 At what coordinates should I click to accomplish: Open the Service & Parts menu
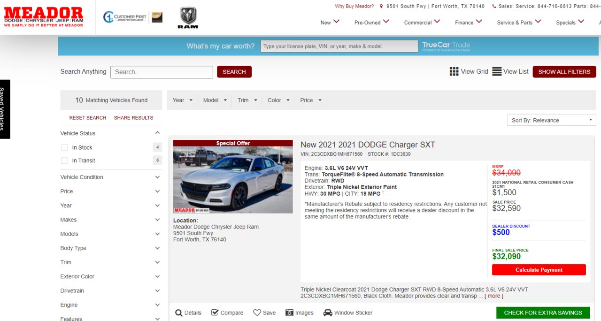pos(519,22)
